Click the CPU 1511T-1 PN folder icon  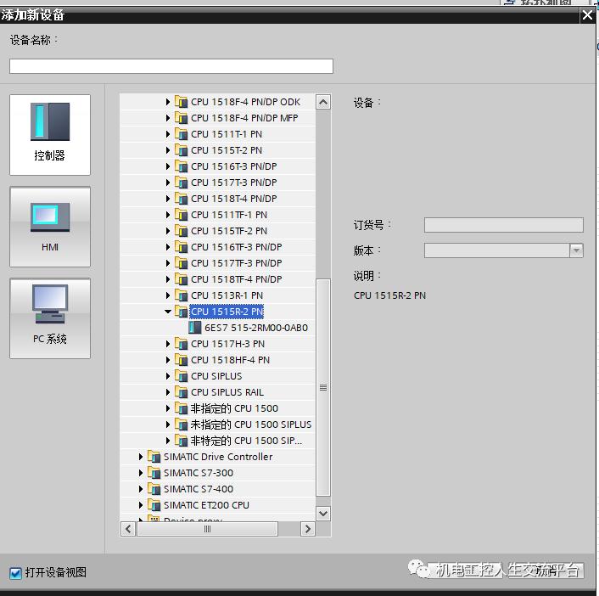click(x=181, y=134)
